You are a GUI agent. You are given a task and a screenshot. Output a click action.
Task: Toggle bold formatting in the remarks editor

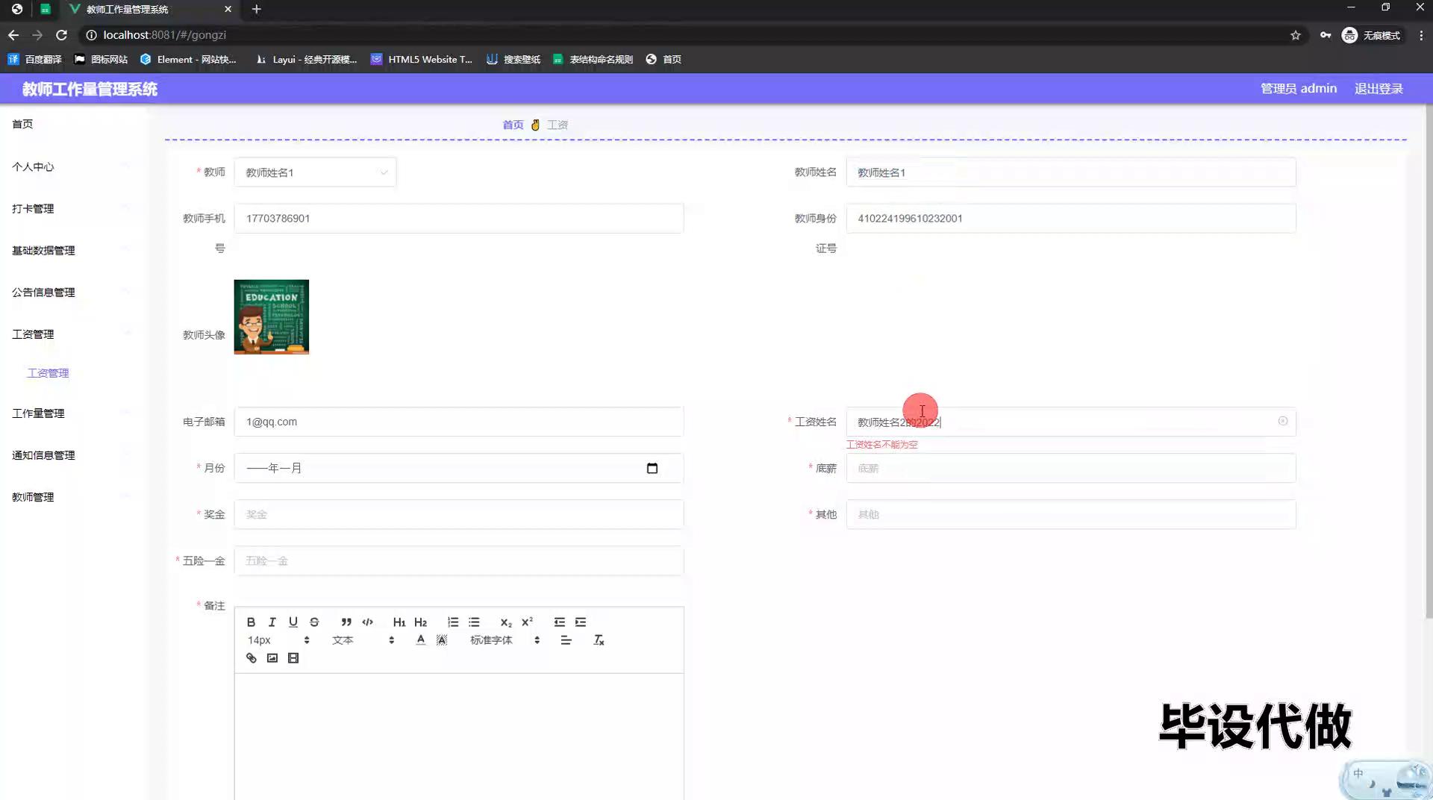pyautogui.click(x=251, y=622)
